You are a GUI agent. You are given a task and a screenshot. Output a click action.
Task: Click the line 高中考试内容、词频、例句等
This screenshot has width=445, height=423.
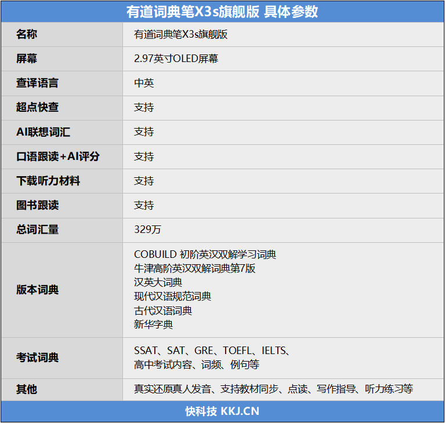pos(197,364)
